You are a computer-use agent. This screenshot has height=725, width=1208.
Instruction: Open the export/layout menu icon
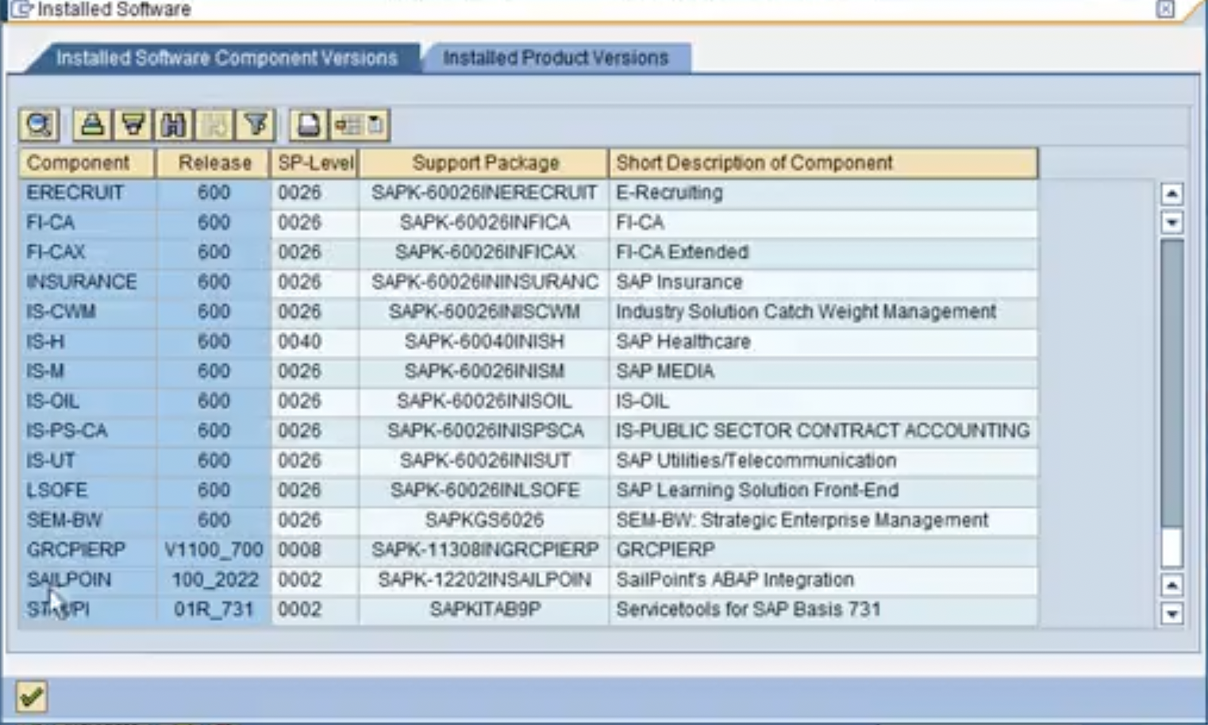(360, 125)
